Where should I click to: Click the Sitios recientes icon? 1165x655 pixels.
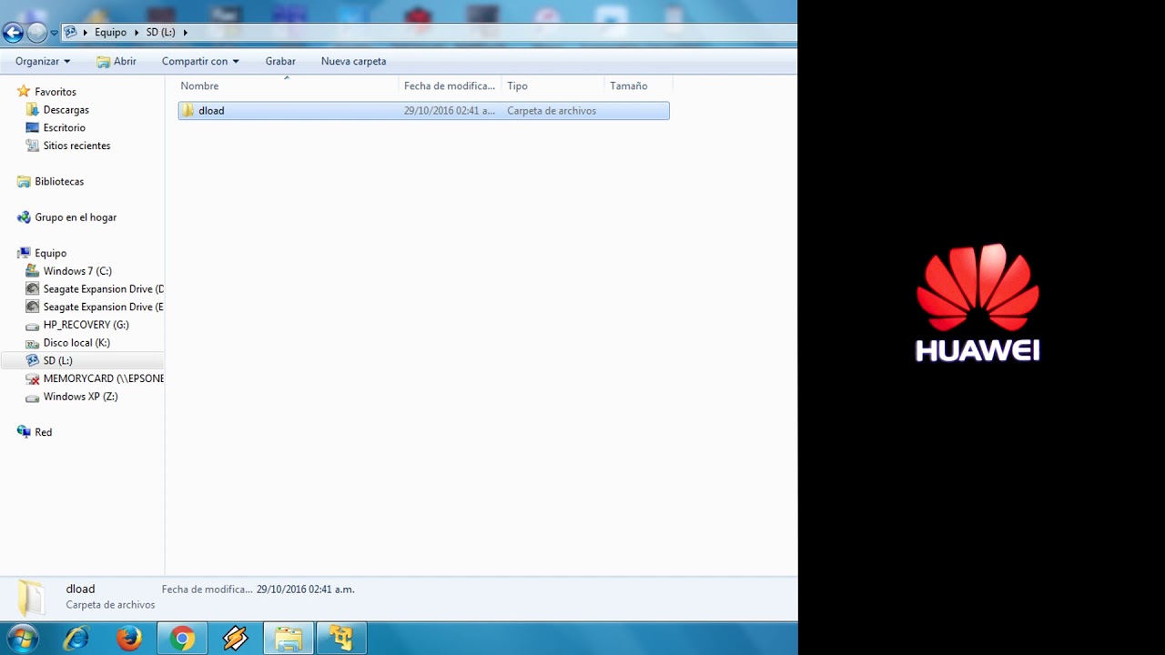tap(33, 146)
